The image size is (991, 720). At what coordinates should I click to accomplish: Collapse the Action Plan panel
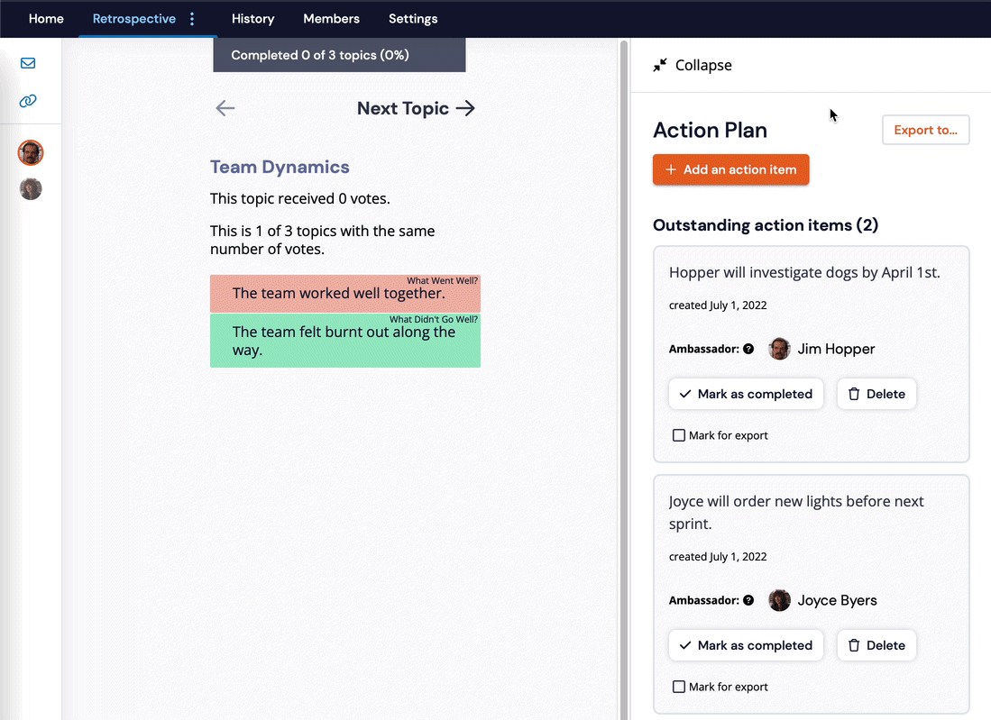click(x=693, y=65)
